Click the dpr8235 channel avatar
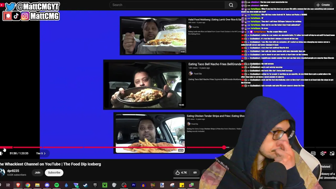Image resolution: width=336 pixels, height=189 pixels. coord(2,172)
